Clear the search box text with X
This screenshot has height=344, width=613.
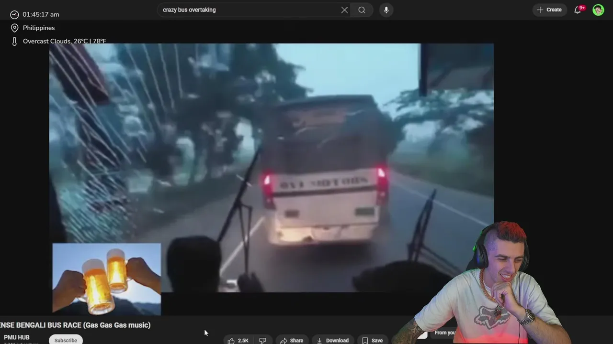(x=344, y=10)
